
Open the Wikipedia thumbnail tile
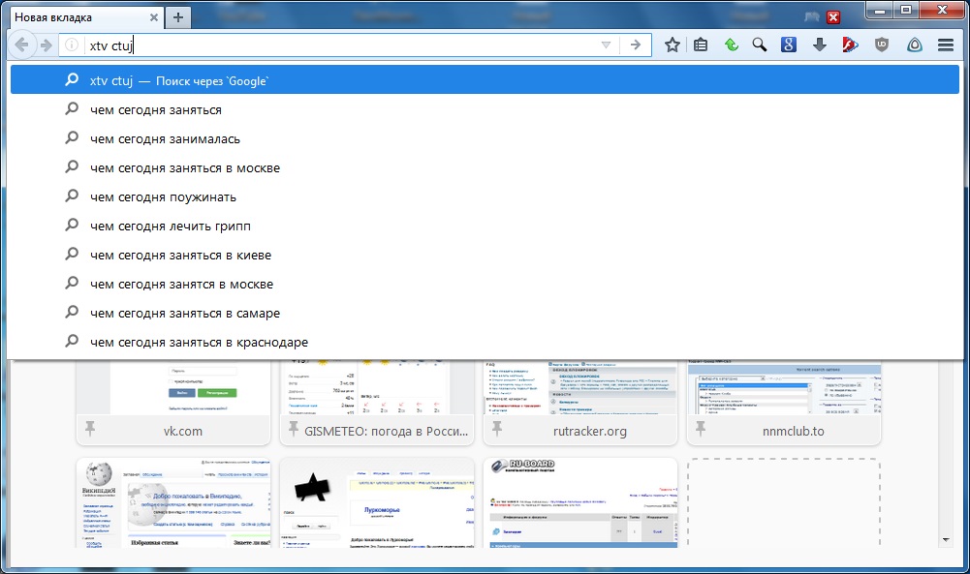click(x=173, y=502)
